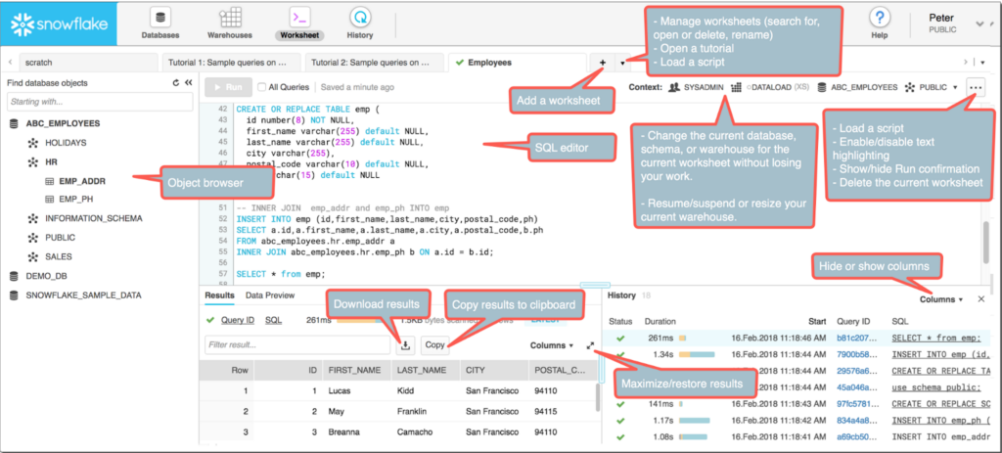Expand the Peter user menu

(980, 23)
